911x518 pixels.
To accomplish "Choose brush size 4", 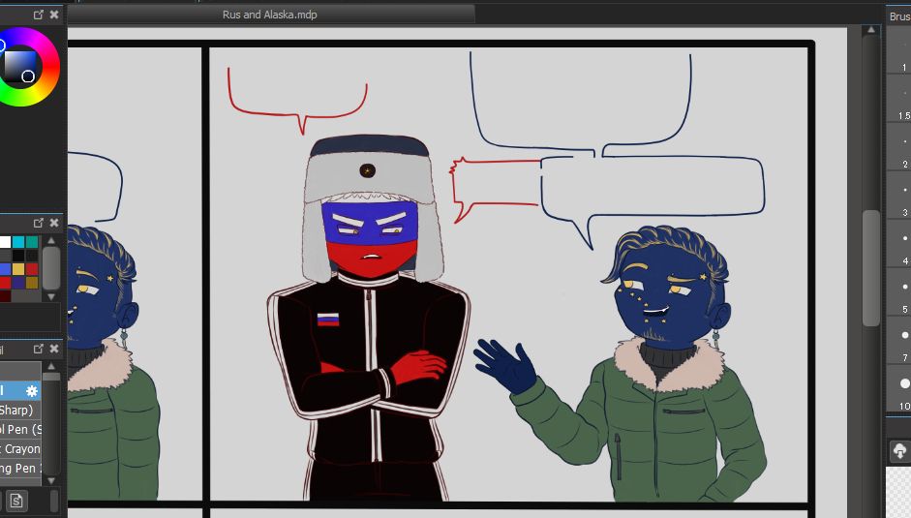I will tap(898, 244).
